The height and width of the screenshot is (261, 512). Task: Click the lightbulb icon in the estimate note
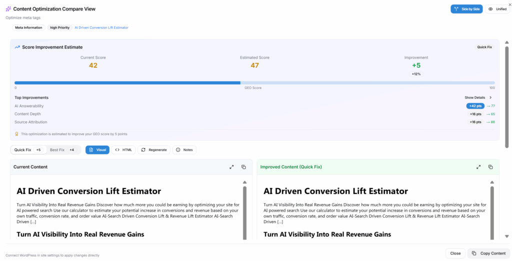click(x=16, y=134)
